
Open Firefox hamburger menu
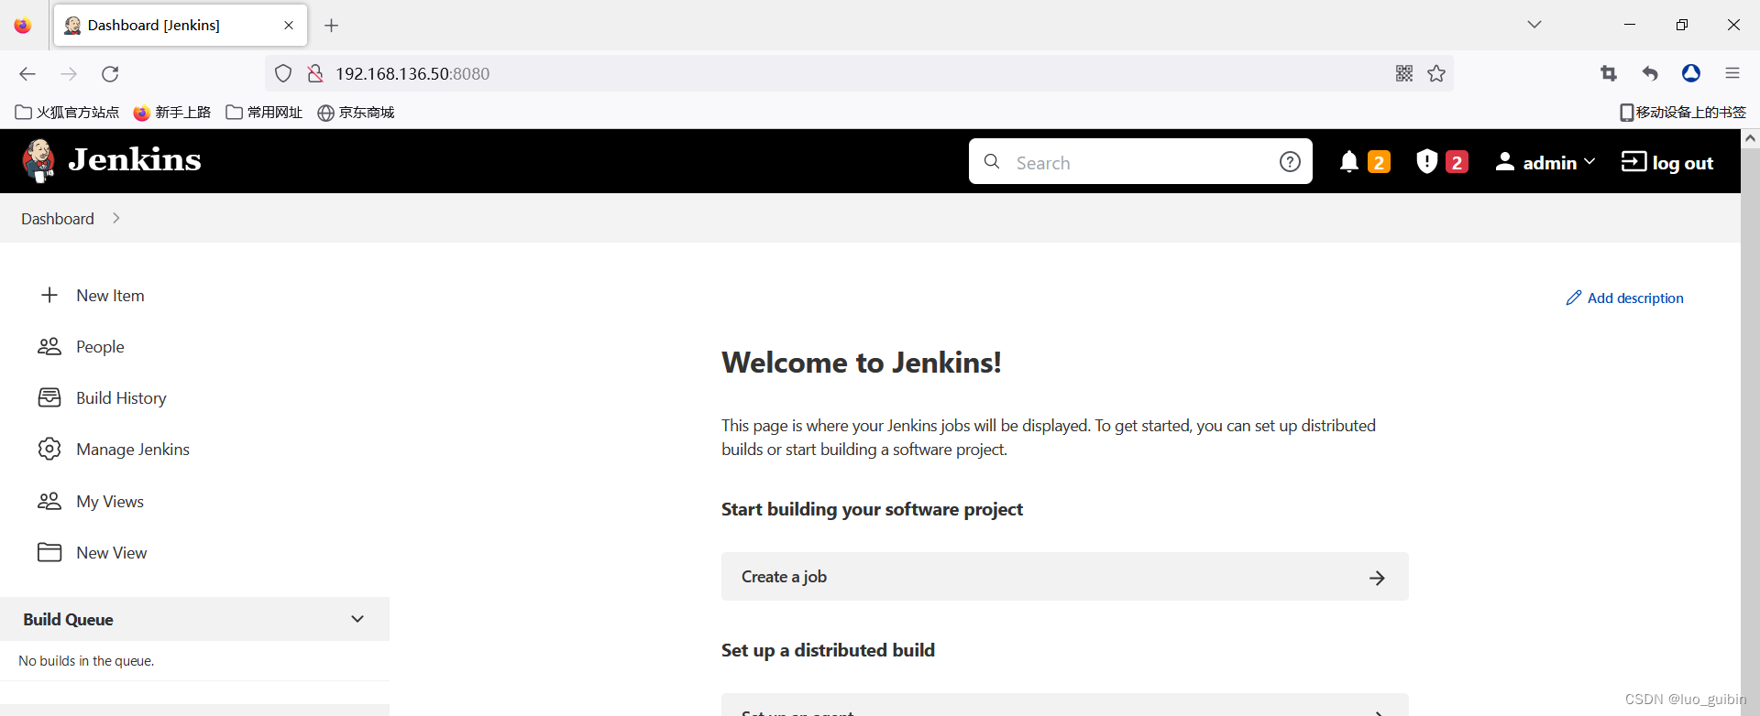point(1732,73)
